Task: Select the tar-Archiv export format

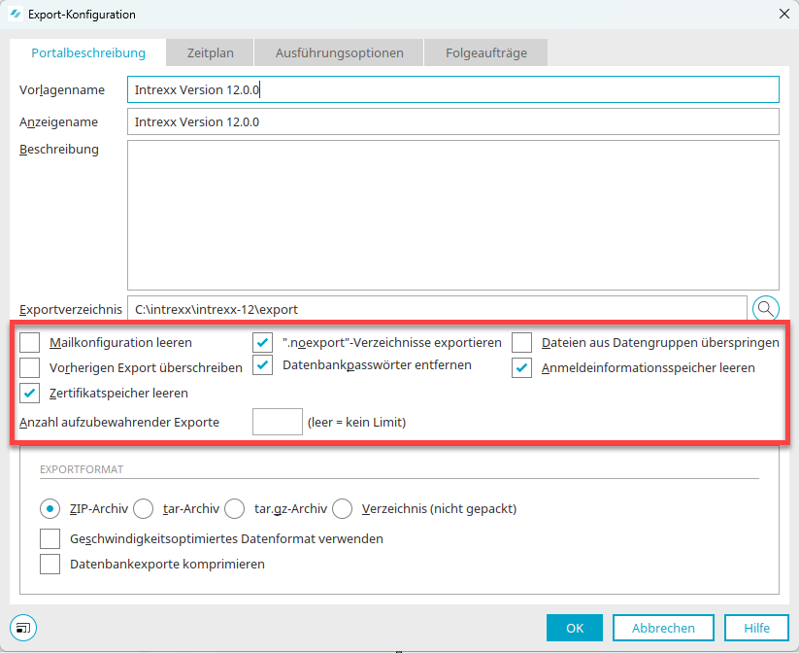Action: point(143,508)
